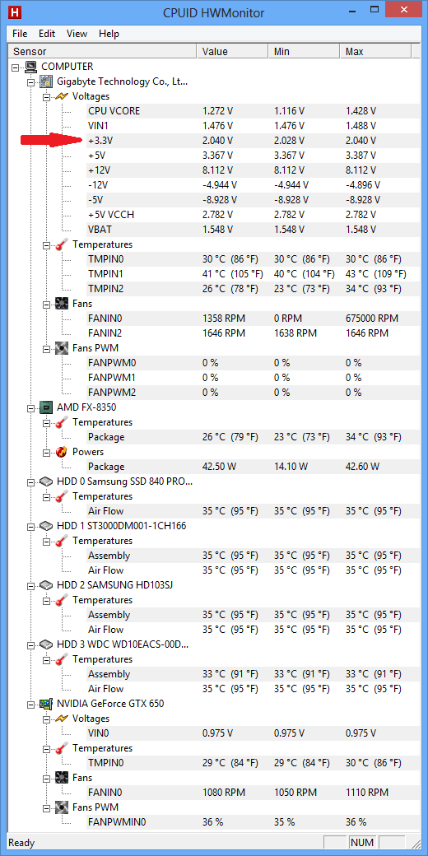Viewport: 428px width, 856px height.
Task: Click the flame icon beside Powers
Action: click(62, 452)
